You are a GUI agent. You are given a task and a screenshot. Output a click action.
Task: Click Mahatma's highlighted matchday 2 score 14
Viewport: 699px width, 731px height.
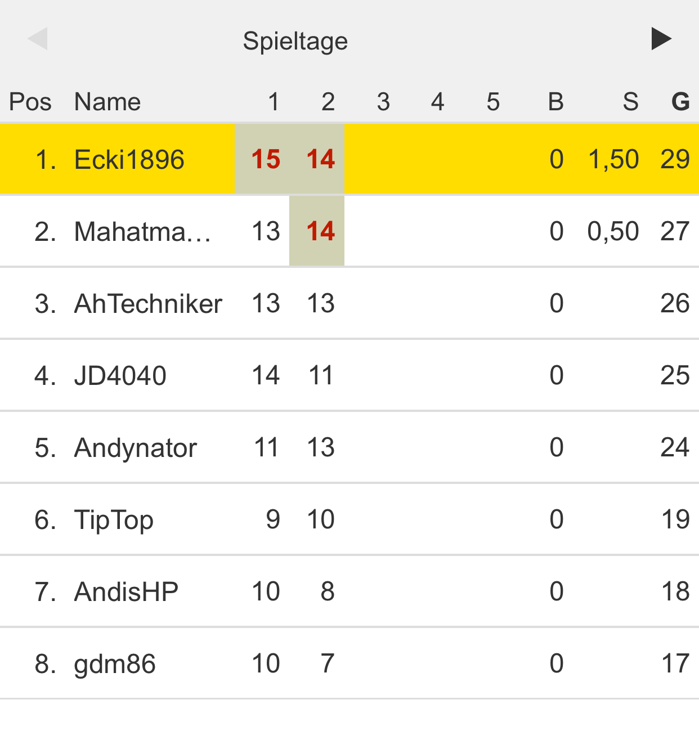coord(320,231)
